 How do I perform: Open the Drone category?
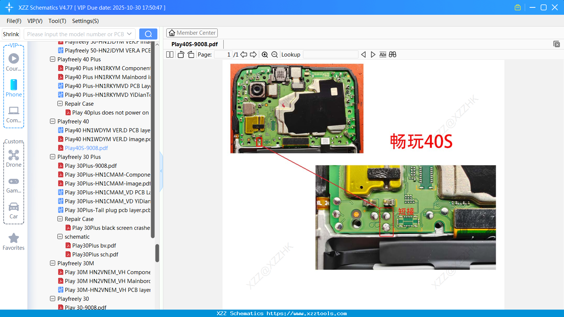pos(14,159)
